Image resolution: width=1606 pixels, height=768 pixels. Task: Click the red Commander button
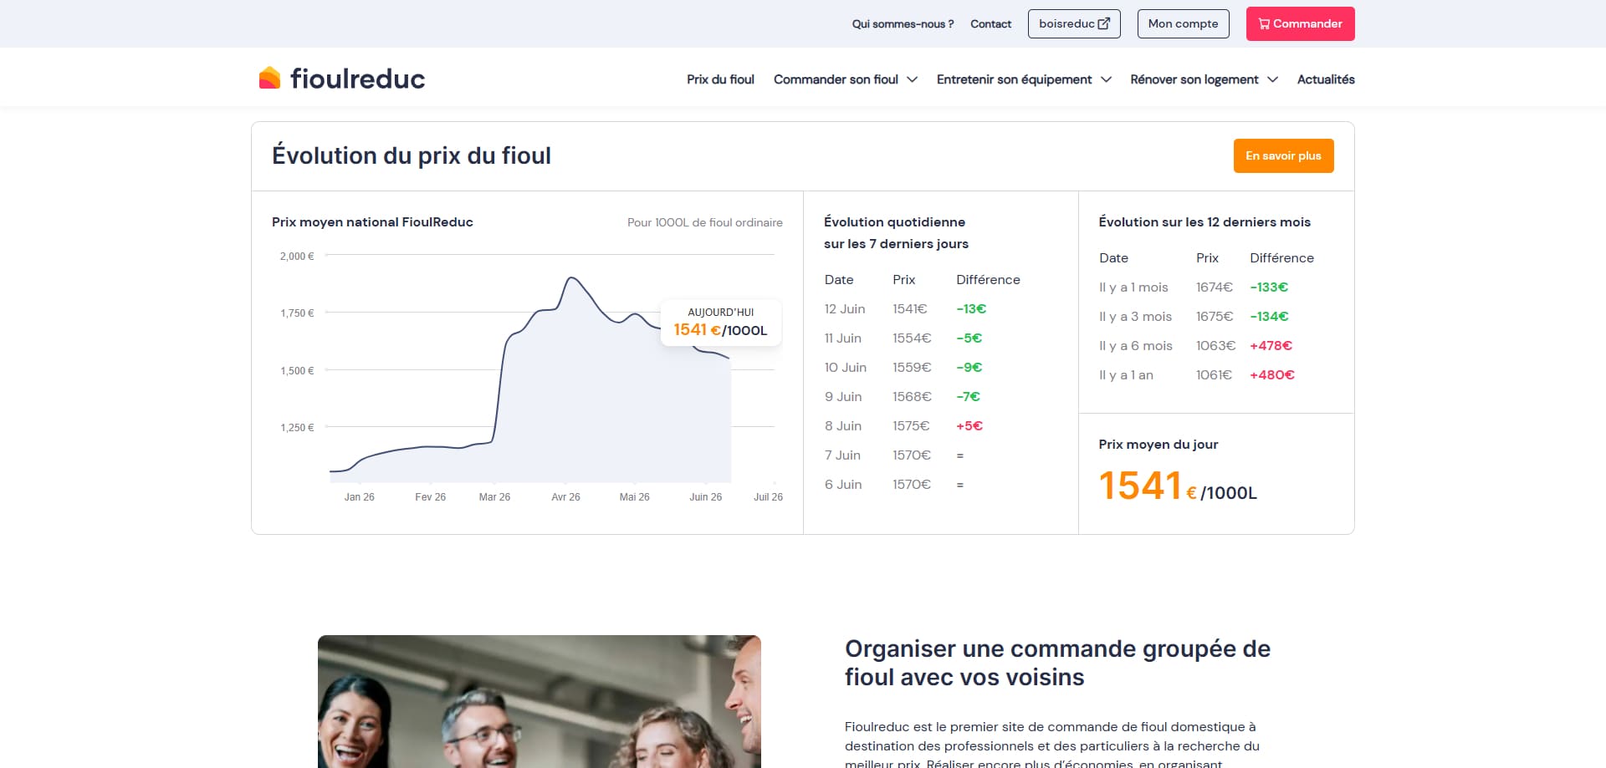(x=1300, y=23)
